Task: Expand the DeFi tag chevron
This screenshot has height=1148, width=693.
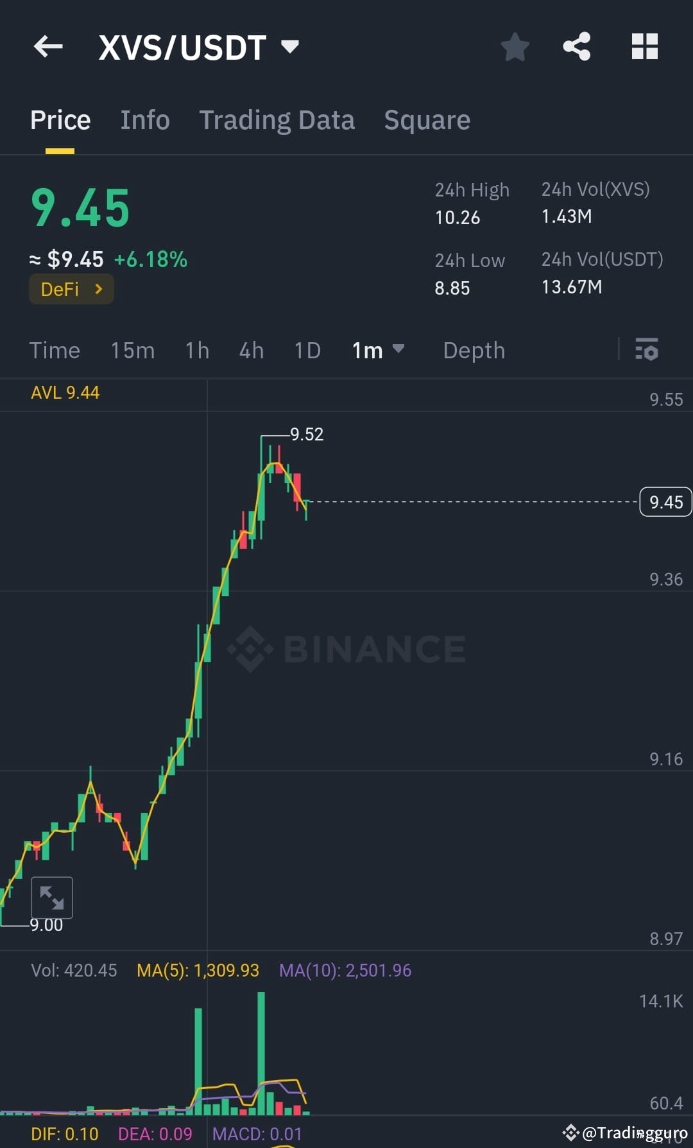Action: 99,289
